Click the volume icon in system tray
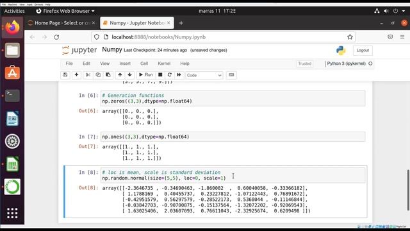 click(x=386, y=11)
